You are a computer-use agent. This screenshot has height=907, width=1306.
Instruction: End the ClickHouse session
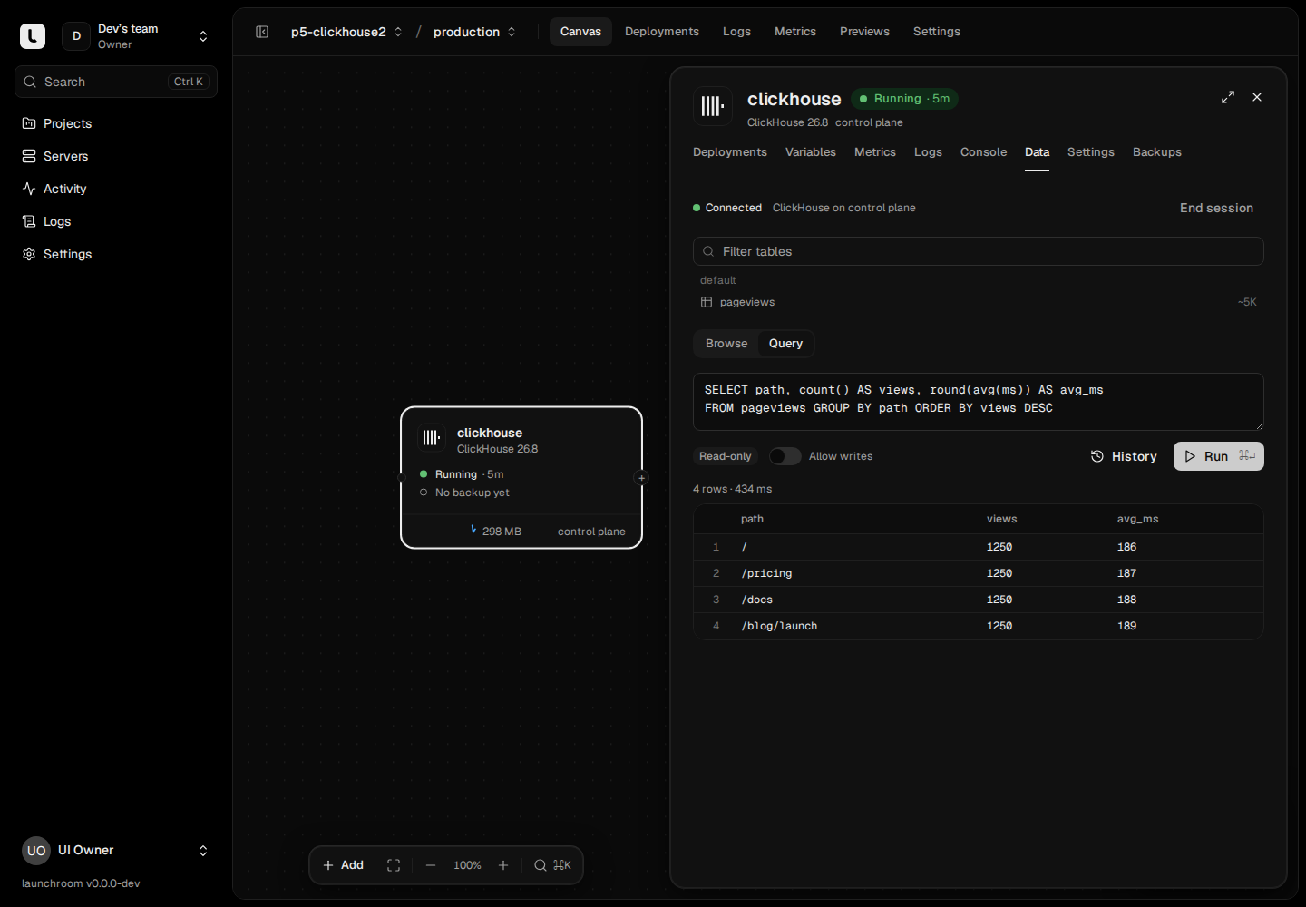(x=1216, y=208)
